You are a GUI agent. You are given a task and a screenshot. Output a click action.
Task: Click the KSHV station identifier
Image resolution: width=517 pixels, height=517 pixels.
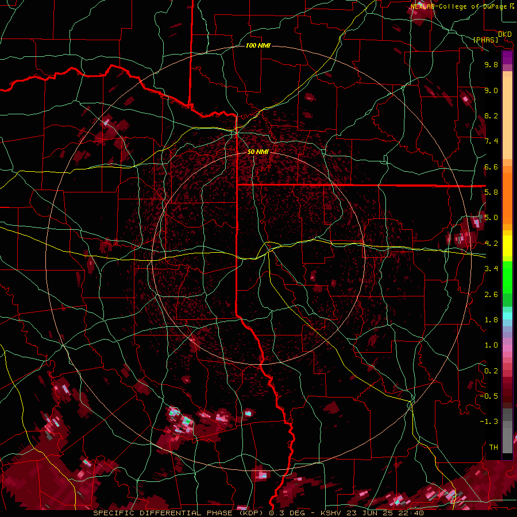(330, 513)
